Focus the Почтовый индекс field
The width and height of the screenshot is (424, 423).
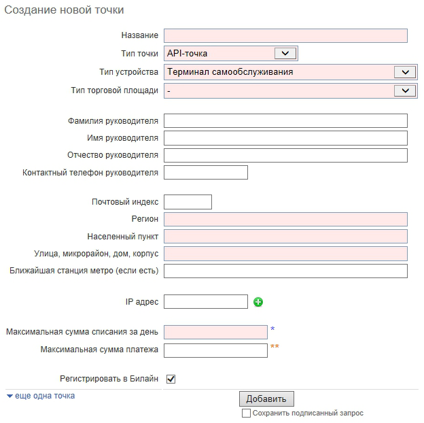pyautogui.click(x=188, y=202)
